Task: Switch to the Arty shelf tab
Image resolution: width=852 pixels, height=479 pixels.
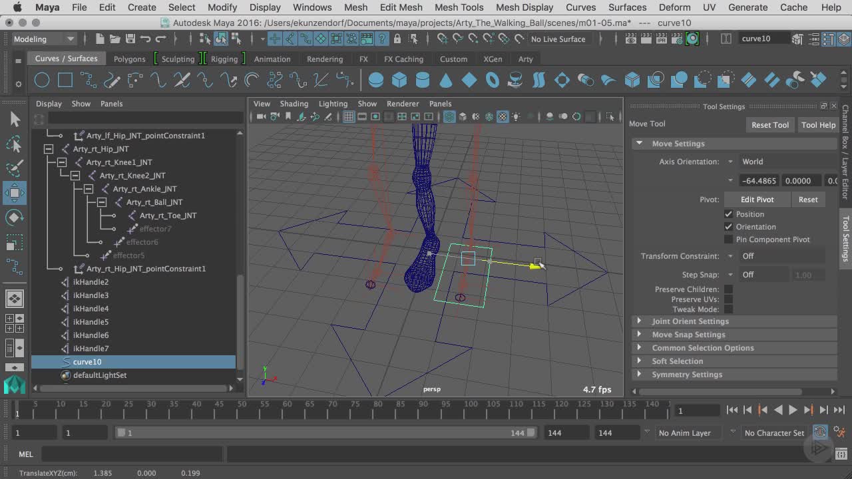Action: point(526,59)
